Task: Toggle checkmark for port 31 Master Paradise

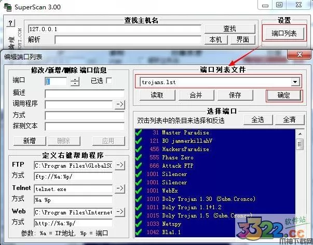Action: pos(139,132)
